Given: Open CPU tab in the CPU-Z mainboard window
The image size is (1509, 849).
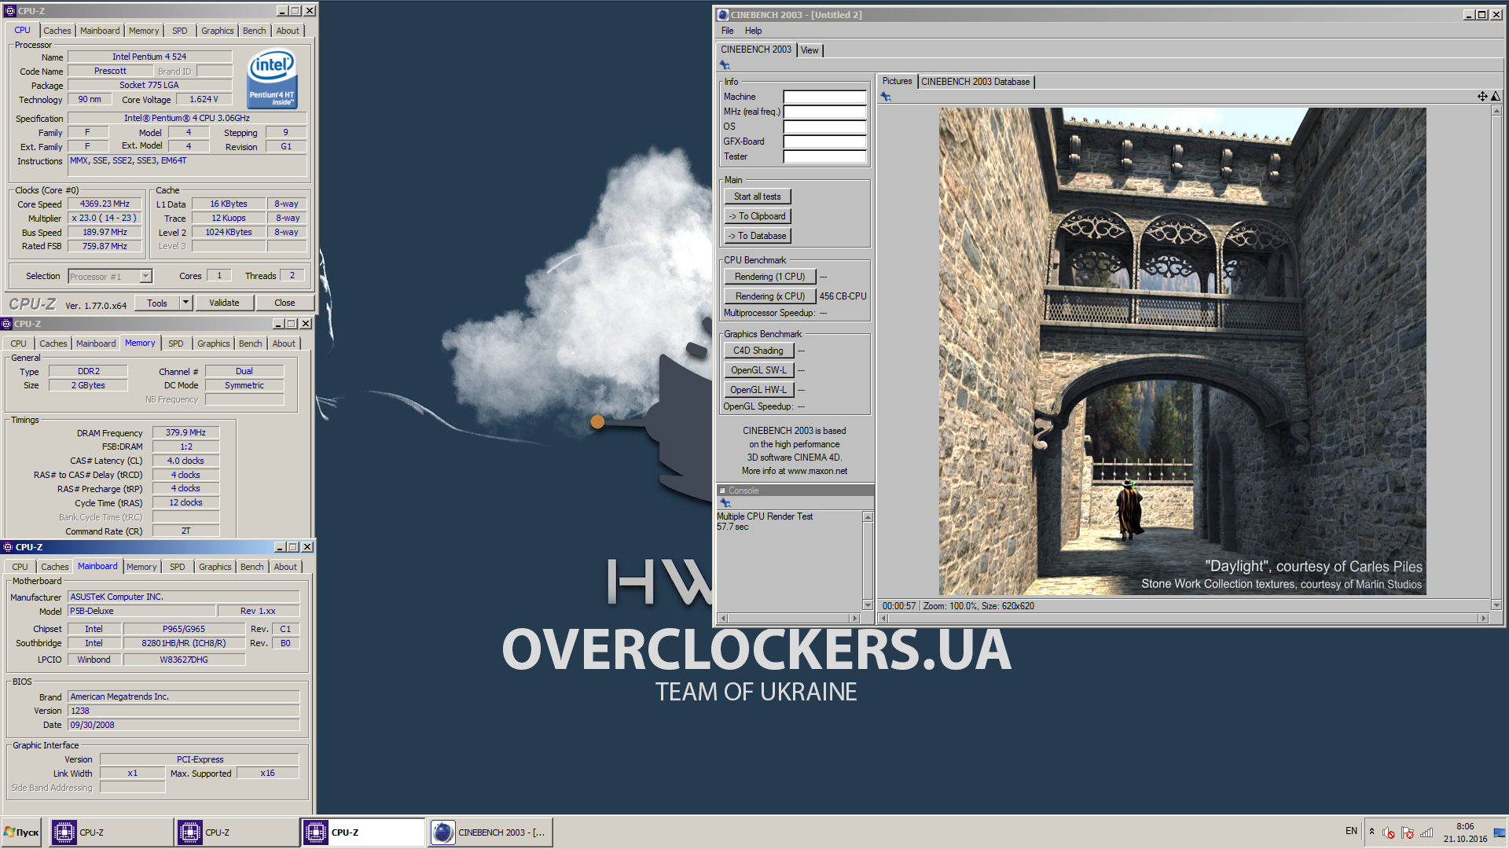Looking at the screenshot, I should (20, 567).
